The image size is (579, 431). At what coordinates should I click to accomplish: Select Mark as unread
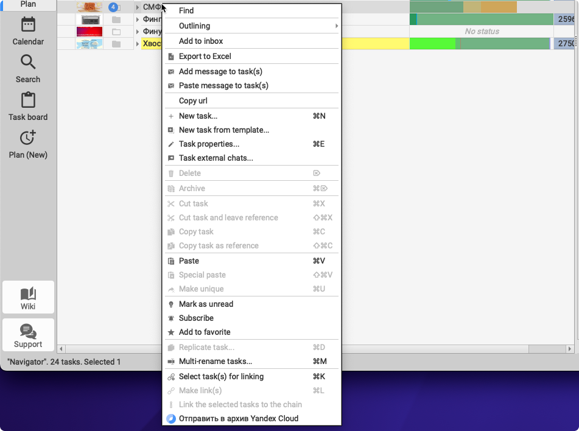pos(206,304)
